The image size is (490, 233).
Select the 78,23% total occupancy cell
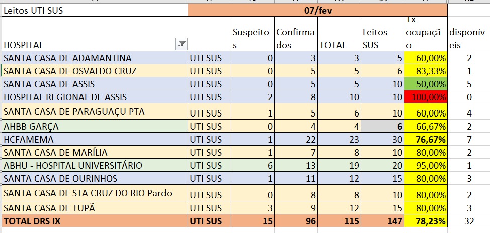426,220
